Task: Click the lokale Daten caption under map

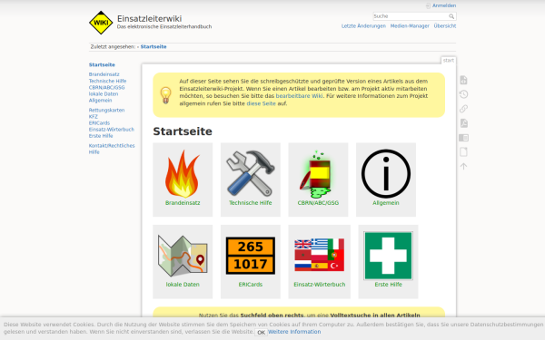Action: click(183, 285)
